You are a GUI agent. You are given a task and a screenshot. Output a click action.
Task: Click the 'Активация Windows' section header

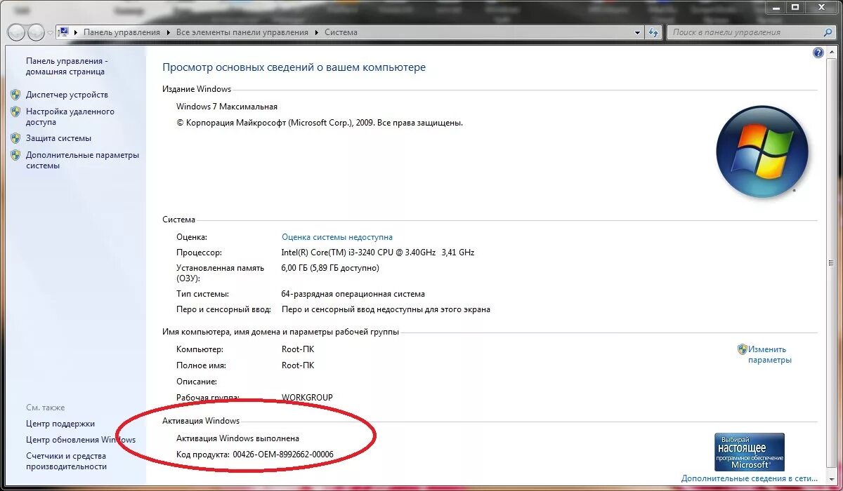tap(201, 421)
